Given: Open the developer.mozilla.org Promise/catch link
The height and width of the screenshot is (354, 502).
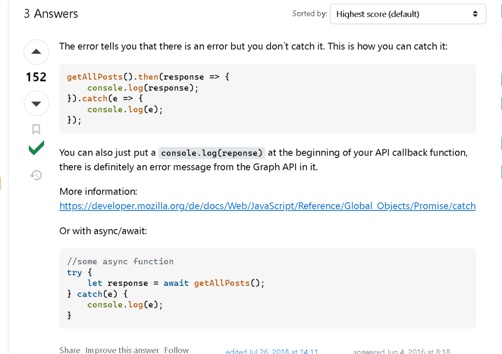Looking at the screenshot, I should (267, 206).
